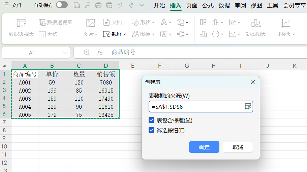Open the 文件 menu
Image resolution: width=307 pixels, height=172 pixels.
[x=13, y=5]
